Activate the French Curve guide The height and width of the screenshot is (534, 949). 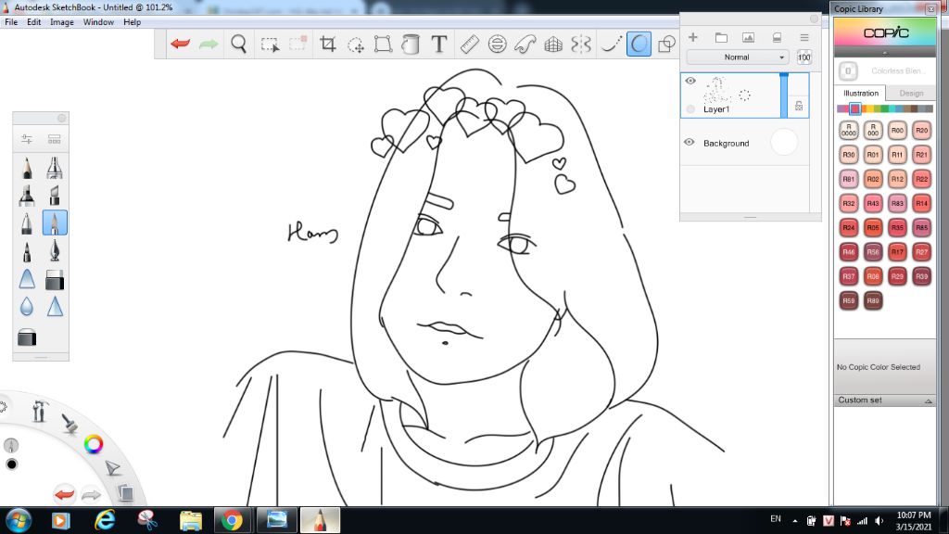click(x=525, y=44)
